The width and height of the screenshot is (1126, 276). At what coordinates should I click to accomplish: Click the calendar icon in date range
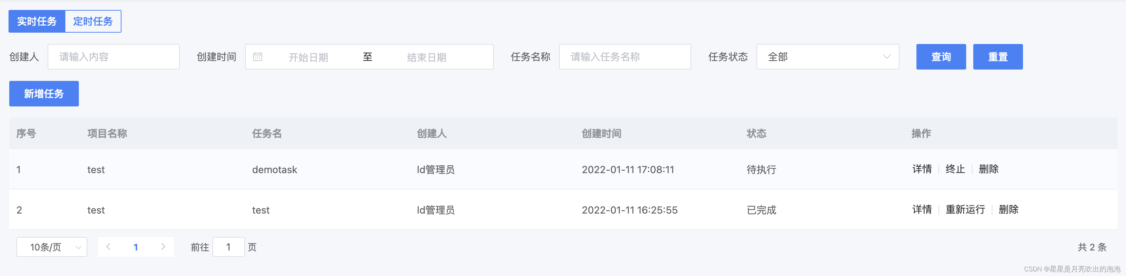coord(258,57)
